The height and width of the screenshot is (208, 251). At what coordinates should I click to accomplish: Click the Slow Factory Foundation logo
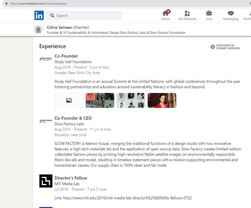point(46,59)
